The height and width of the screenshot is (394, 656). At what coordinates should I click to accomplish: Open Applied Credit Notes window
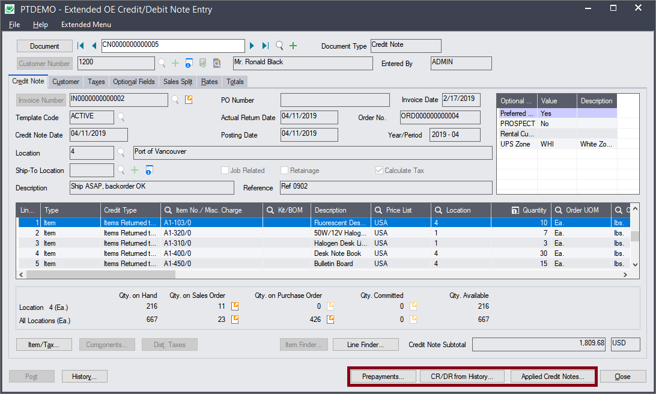point(552,377)
